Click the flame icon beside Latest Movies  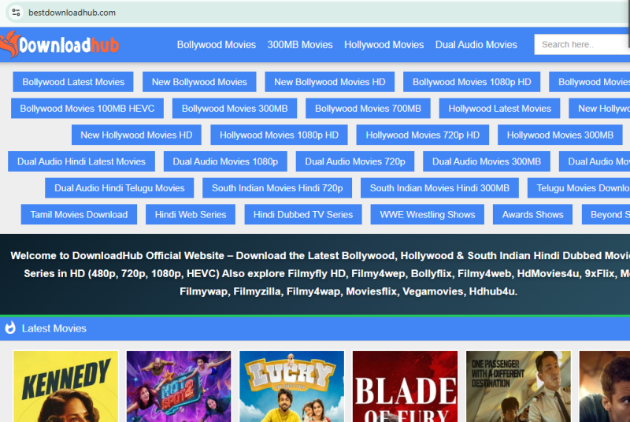tap(10, 328)
